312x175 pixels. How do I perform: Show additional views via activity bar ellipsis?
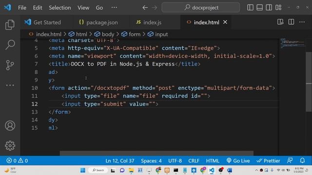tap(10, 86)
